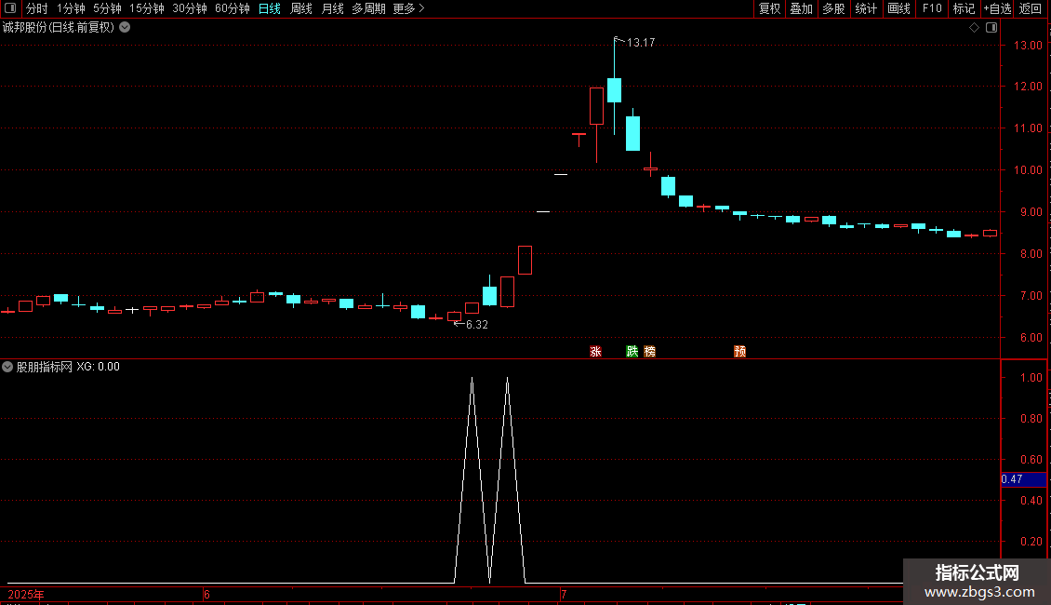Open the 多股 multi-stock view
This screenshot has height=605, width=1051.
(x=833, y=8)
